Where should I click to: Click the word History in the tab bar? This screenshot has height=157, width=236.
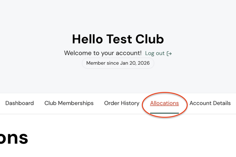130,103
